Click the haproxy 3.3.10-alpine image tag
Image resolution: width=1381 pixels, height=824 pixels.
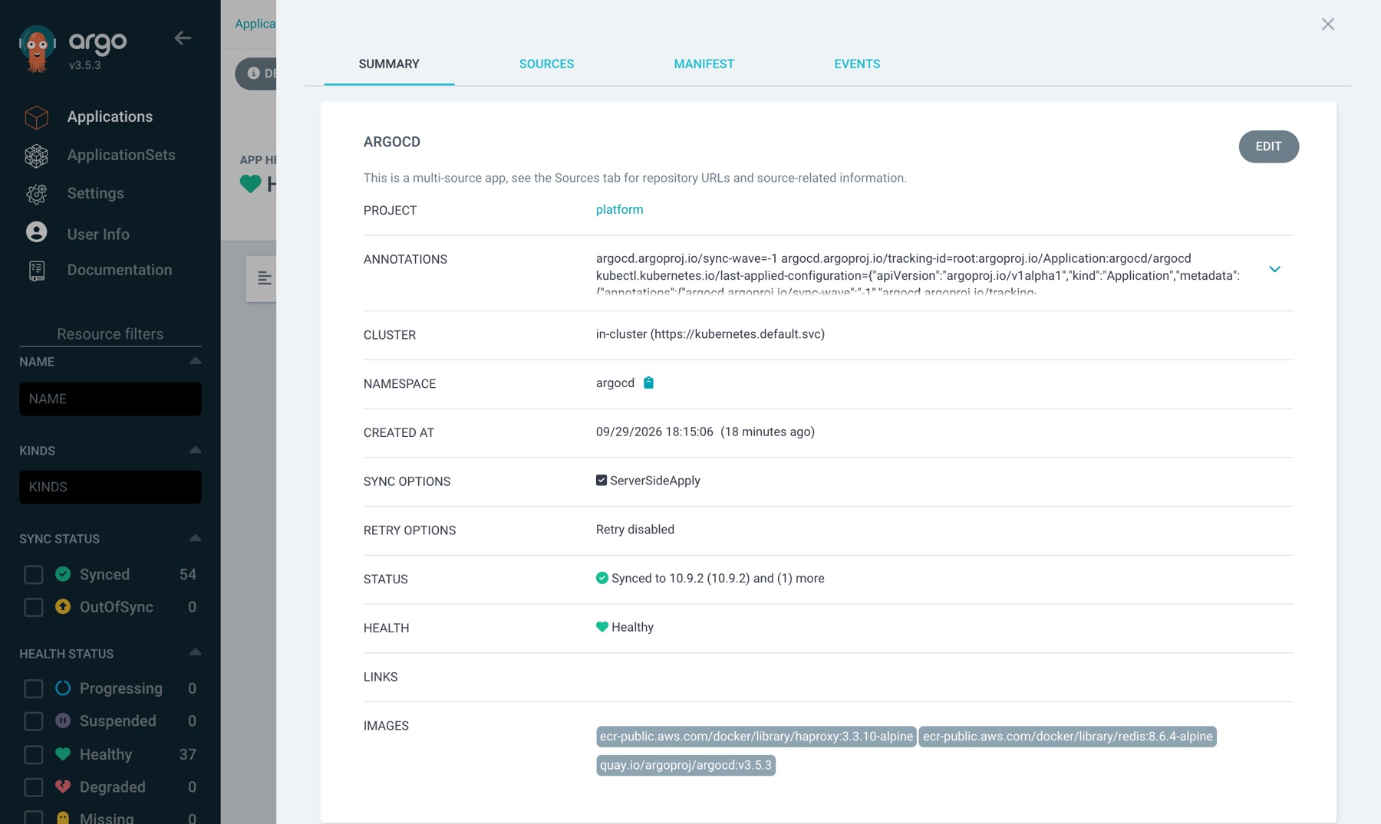click(x=756, y=737)
